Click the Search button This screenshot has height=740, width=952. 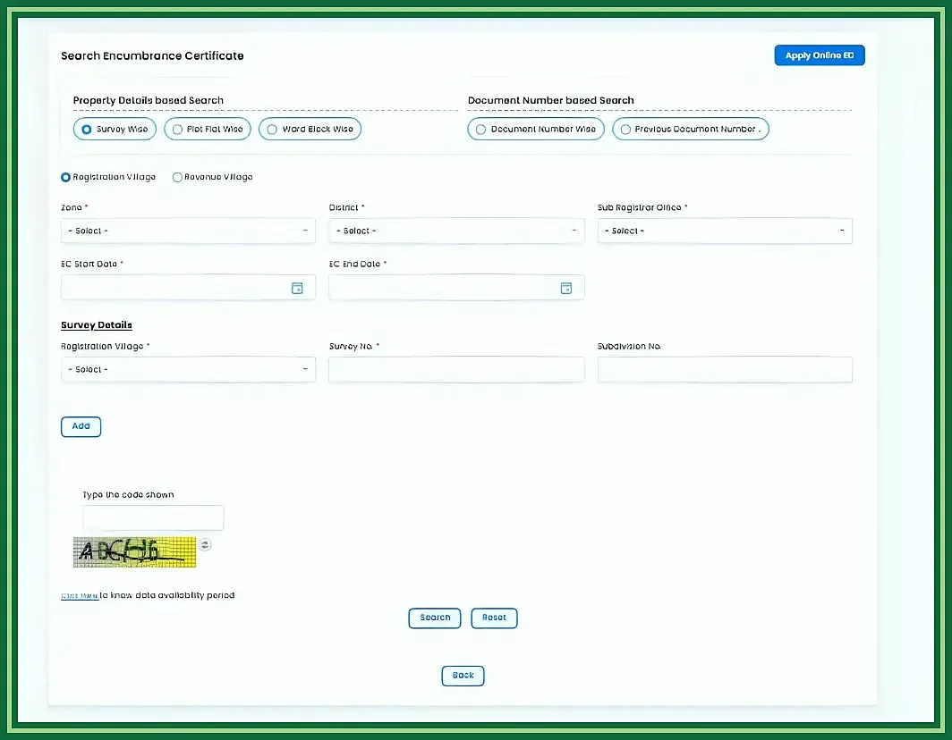click(x=435, y=618)
